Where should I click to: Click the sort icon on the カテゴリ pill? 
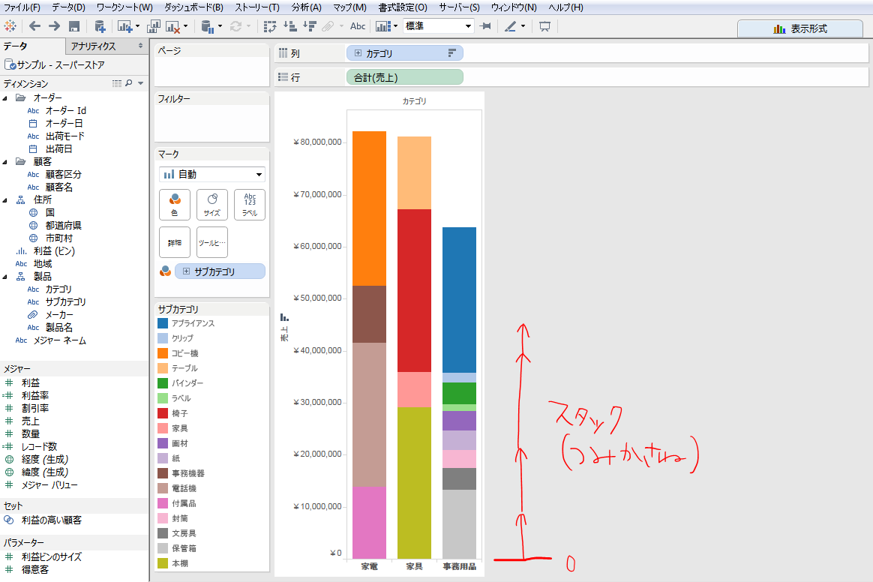[451, 52]
